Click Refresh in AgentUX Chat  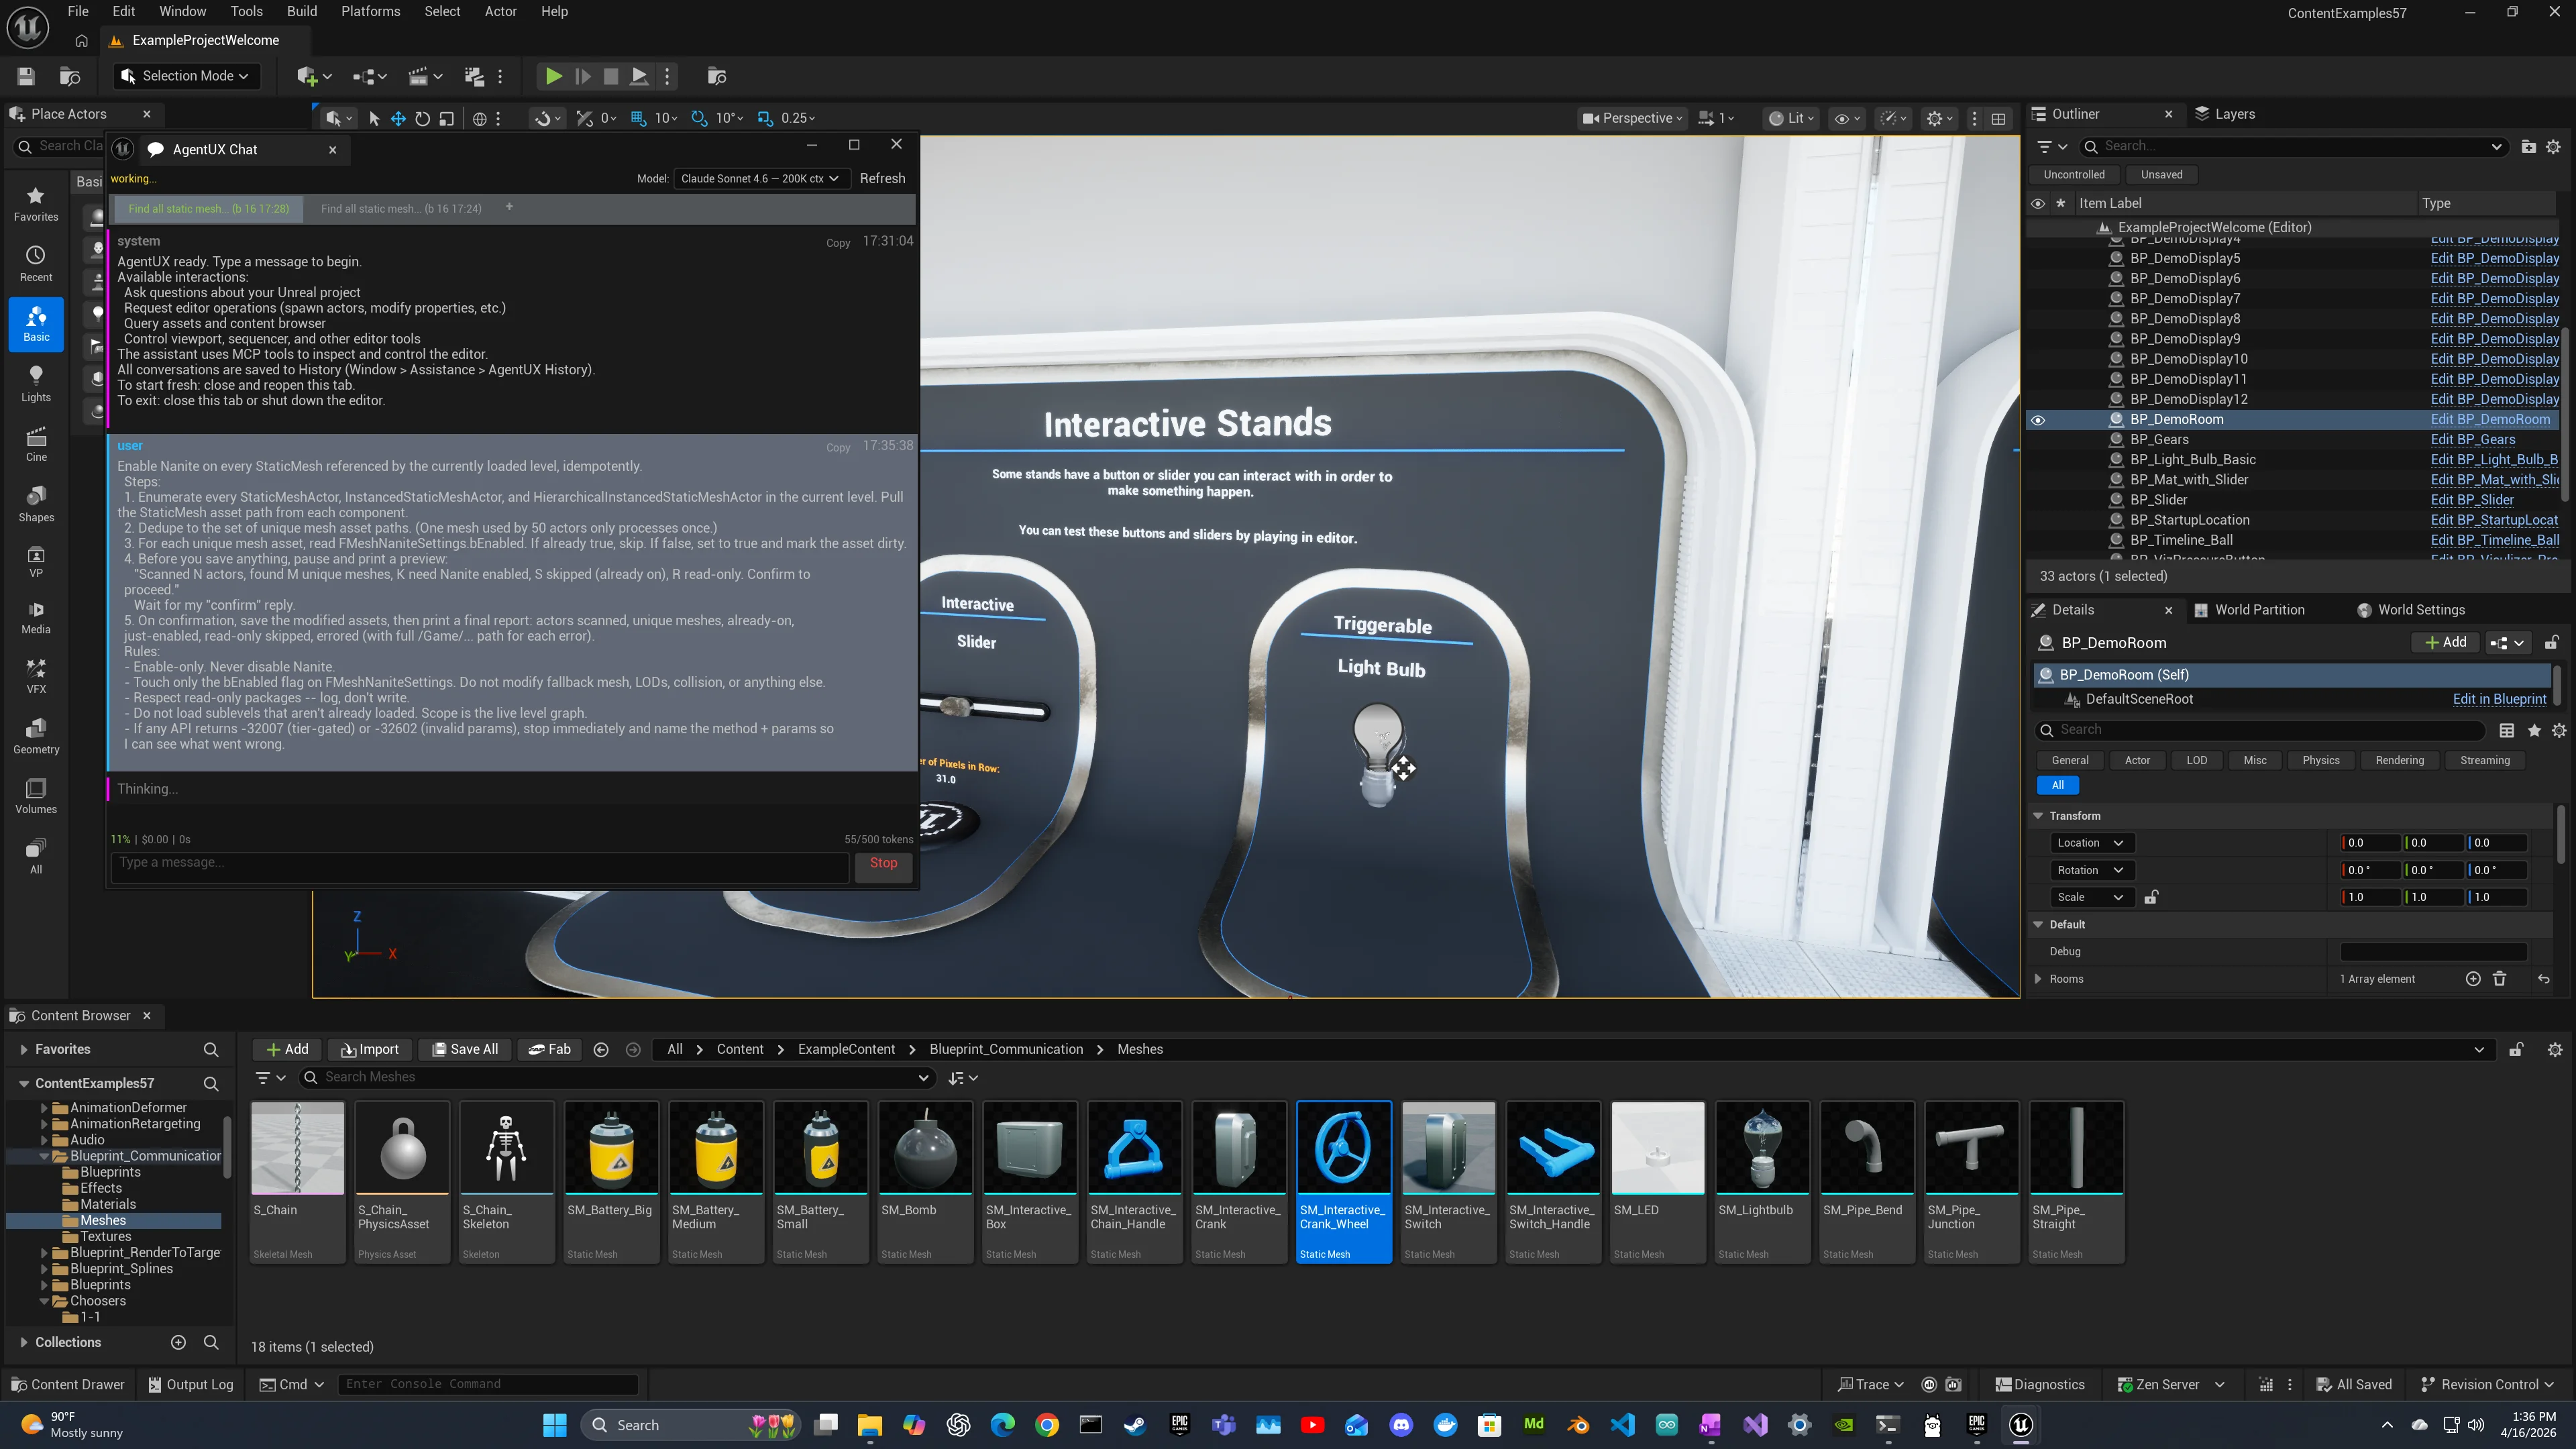click(x=882, y=178)
